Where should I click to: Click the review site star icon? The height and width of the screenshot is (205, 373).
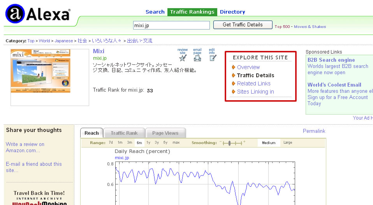pyautogui.click(x=182, y=58)
